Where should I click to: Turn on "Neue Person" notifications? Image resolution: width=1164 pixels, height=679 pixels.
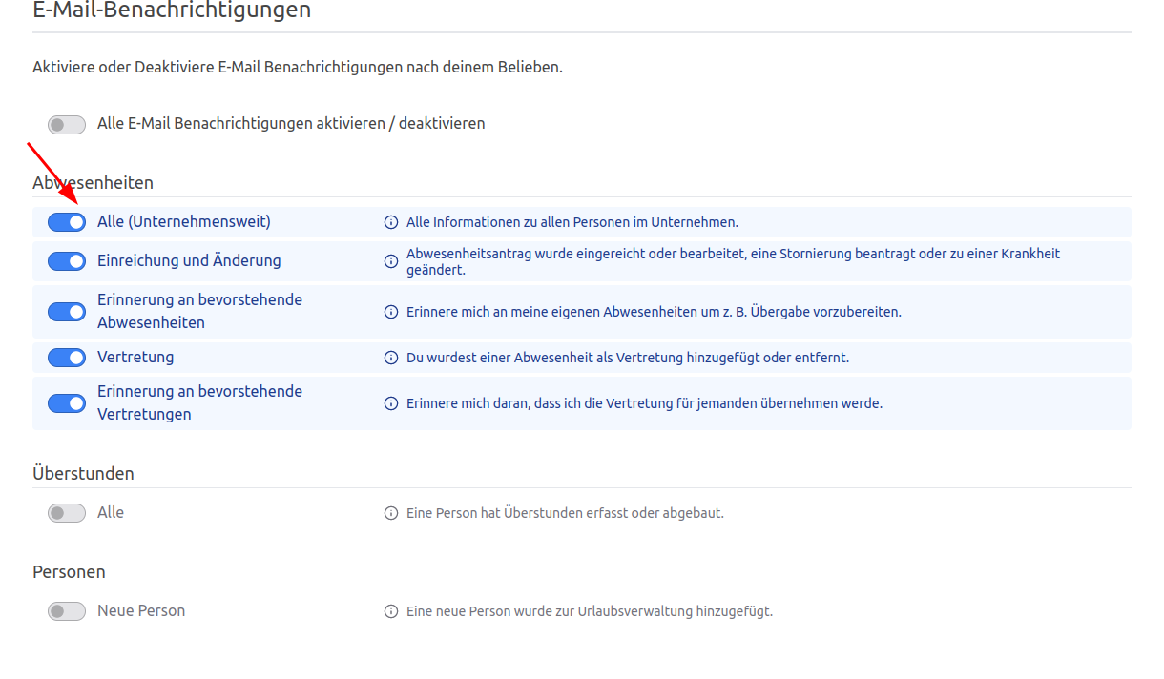click(x=66, y=610)
